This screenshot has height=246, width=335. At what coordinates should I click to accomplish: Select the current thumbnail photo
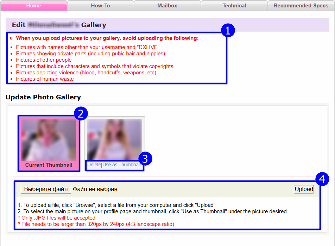[49, 140]
